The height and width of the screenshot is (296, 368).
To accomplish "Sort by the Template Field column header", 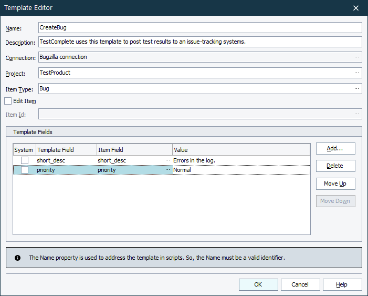I will [66, 150].
